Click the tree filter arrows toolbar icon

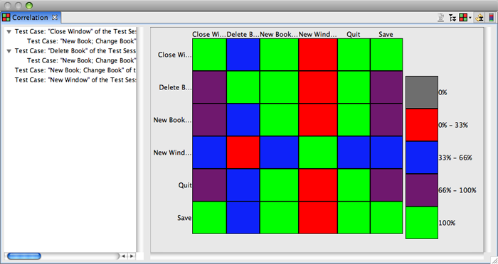[x=452, y=18]
